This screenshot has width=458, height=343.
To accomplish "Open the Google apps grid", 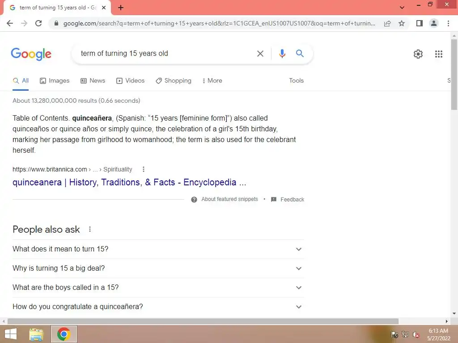I will click(x=438, y=54).
